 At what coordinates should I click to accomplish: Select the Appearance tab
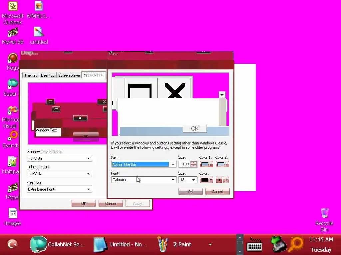pyautogui.click(x=94, y=75)
